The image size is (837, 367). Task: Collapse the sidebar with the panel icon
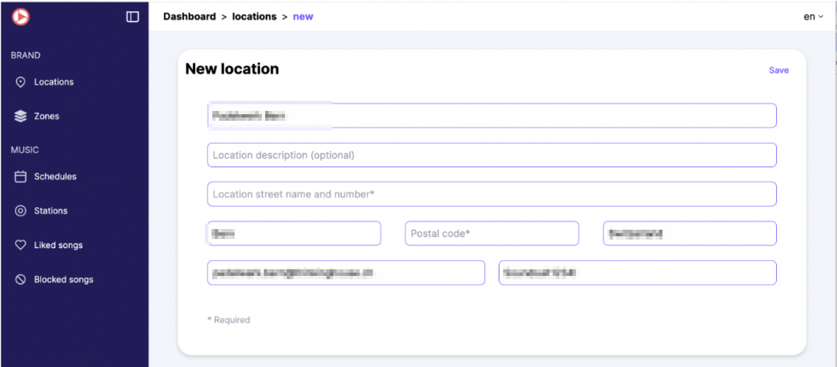[133, 17]
